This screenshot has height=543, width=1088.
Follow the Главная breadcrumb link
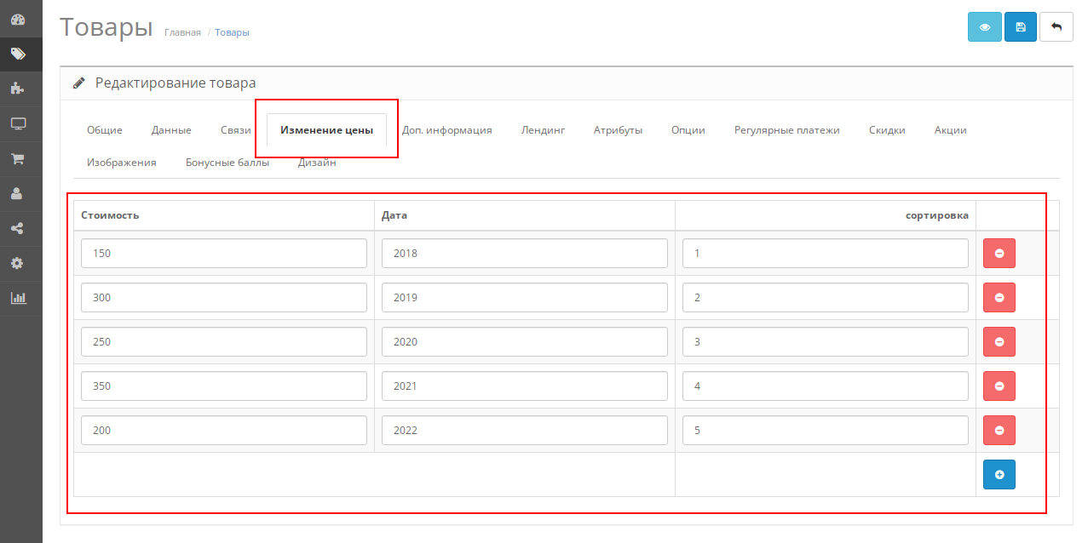coord(182,32)
